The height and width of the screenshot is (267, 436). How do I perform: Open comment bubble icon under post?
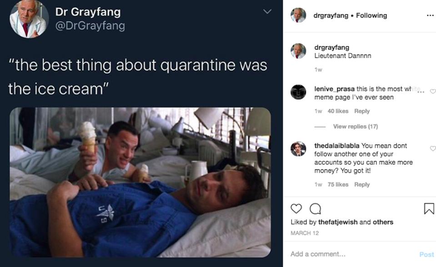[x=315, y=209]
